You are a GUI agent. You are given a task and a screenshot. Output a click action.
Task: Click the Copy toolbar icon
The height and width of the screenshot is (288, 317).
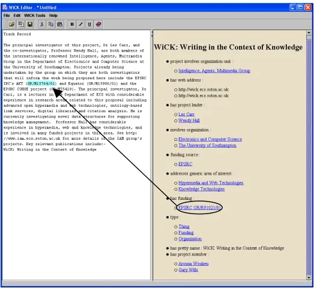tap(51, 25)
